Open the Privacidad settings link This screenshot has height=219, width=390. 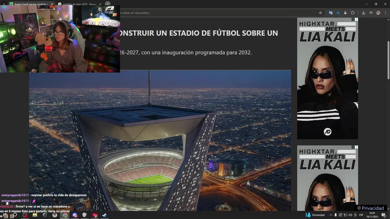click(x=370, y=208)
